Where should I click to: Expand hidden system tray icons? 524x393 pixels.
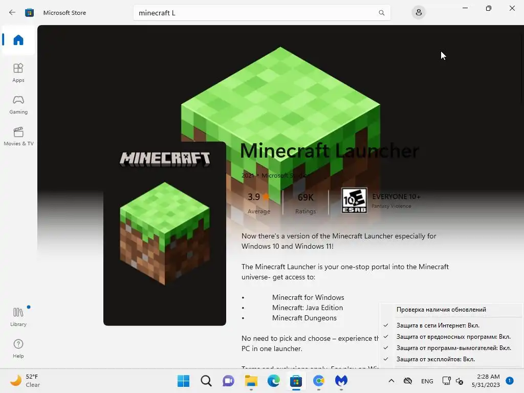tap(391, 381)
